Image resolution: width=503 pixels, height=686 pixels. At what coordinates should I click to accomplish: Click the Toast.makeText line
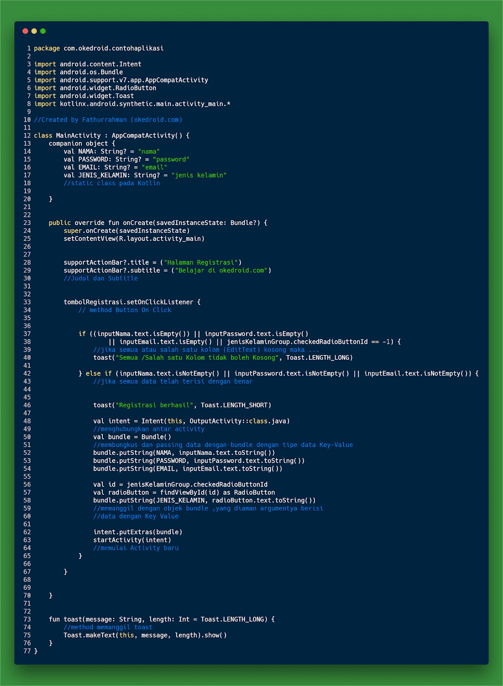(145, 635)
